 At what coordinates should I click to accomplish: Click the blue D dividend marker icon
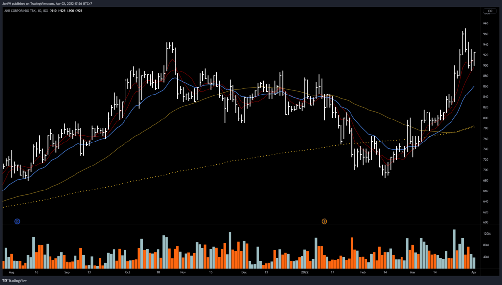[x=18, y=221]
